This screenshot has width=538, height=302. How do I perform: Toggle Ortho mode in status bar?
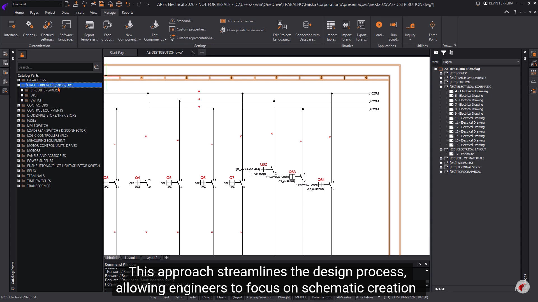coord(179,297)
